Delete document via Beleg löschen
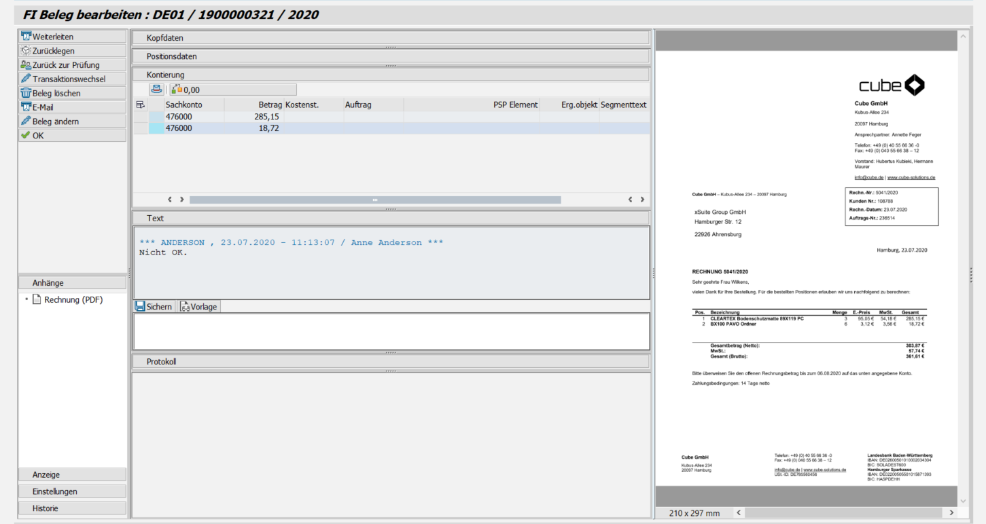The width and height of the screenshot is (986, 524). click(x=71, y=94)
